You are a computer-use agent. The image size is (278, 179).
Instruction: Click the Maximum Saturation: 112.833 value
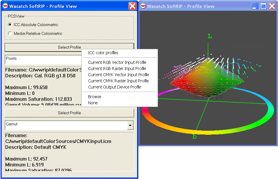(x=39, y=99)
